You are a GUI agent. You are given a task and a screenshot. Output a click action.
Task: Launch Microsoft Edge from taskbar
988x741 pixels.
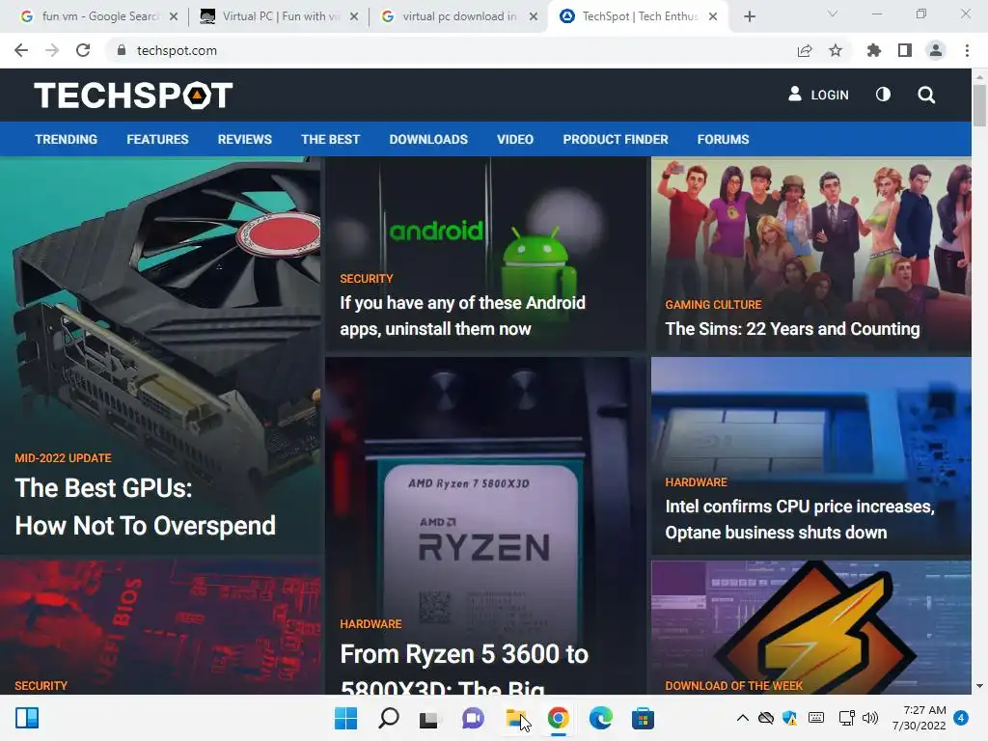600,718
